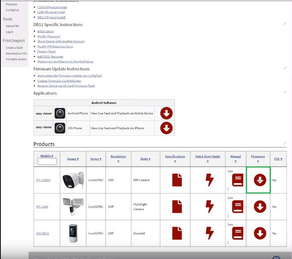
Task: Sort table by EOL column
Action: [x=278, y=159]
